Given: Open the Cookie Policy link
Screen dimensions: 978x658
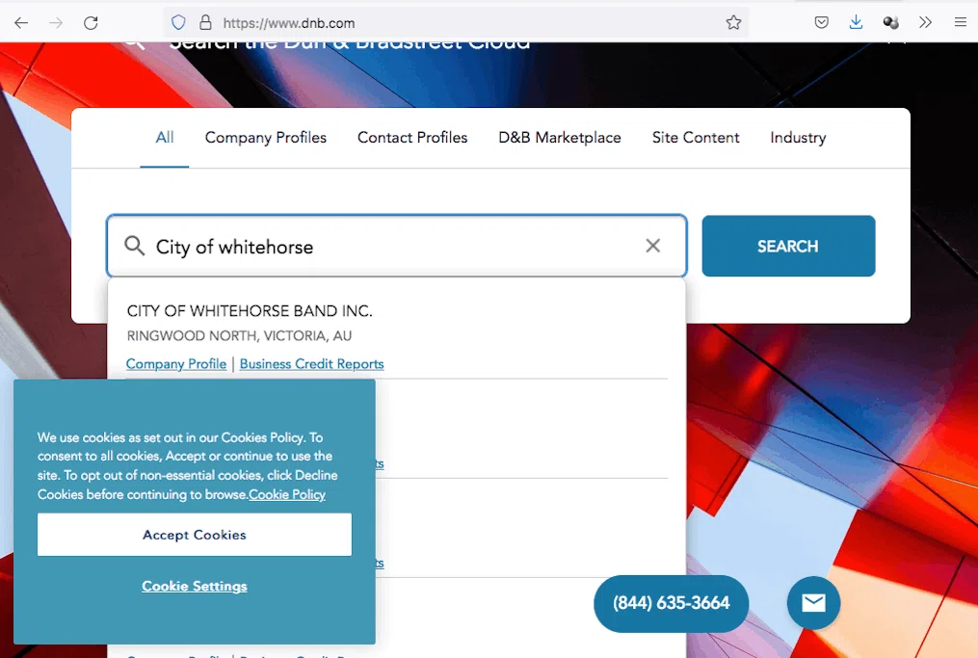Looking at the screenshot, I should (287, 494).
